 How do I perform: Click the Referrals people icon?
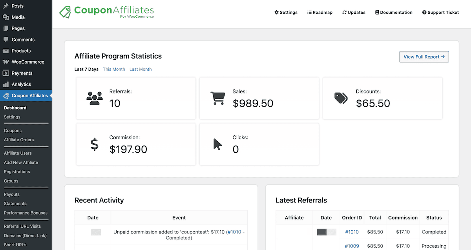coord(94,98)
